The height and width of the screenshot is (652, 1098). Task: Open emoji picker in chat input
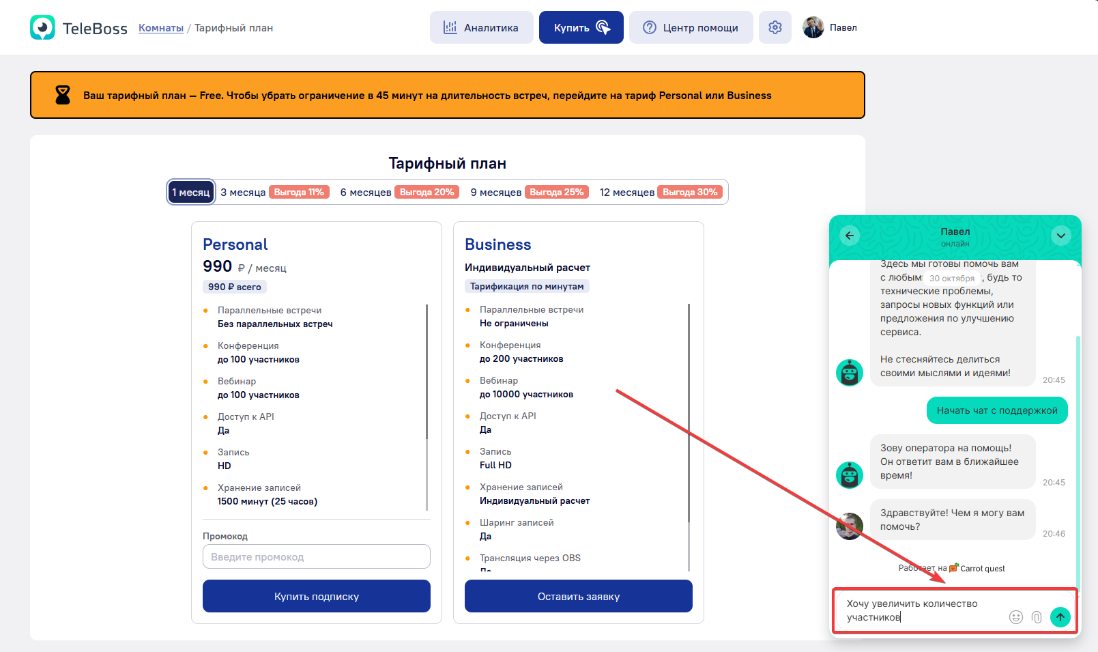[1016, 617]
